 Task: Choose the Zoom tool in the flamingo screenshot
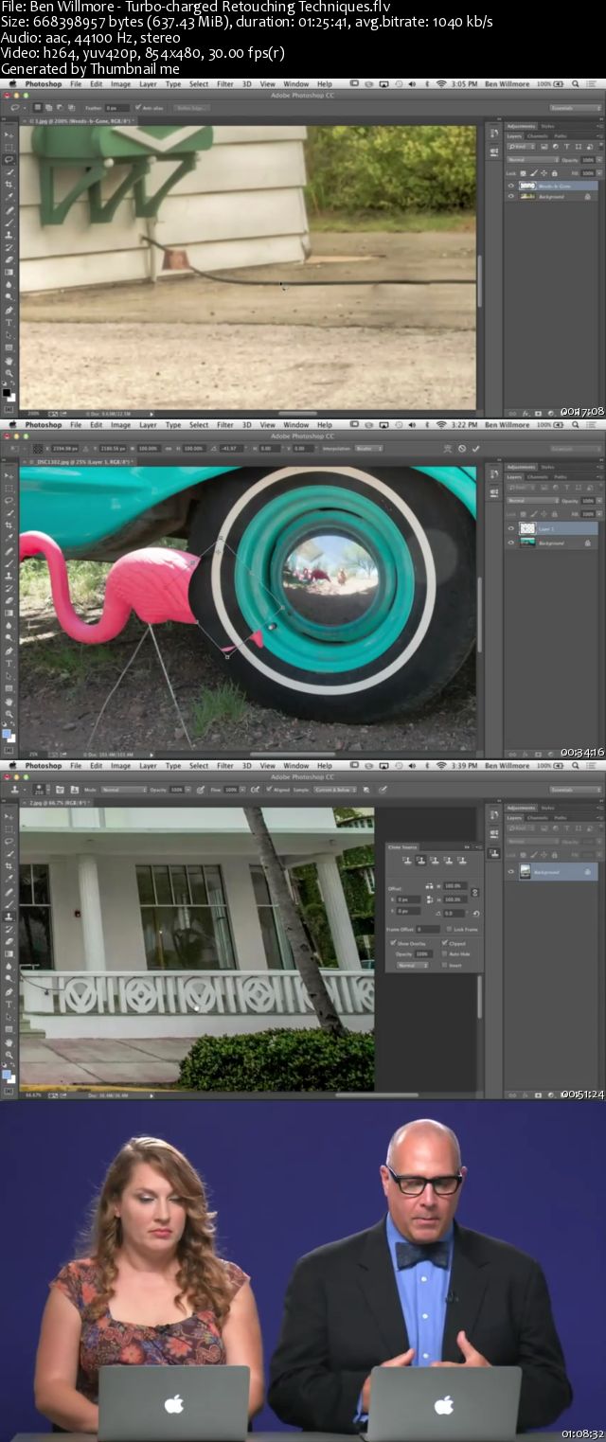point(9,714)
